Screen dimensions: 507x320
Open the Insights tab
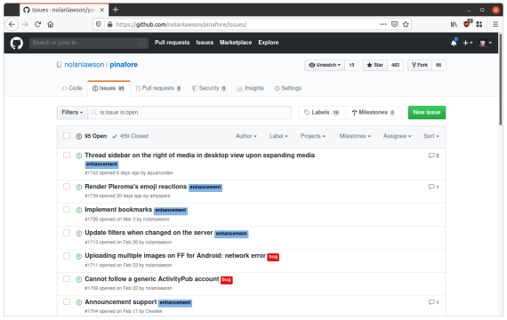tap(250, 88)
